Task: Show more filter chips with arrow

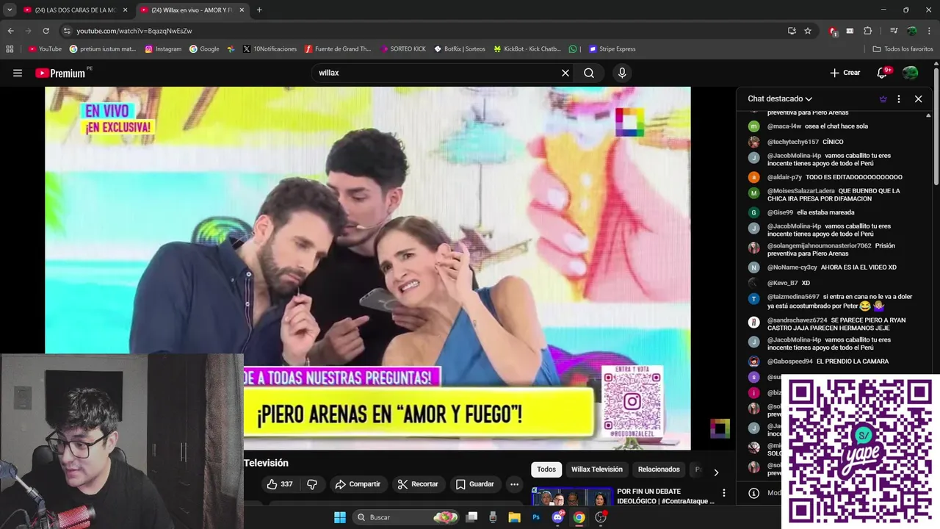Action: click(x=716, y=472)
